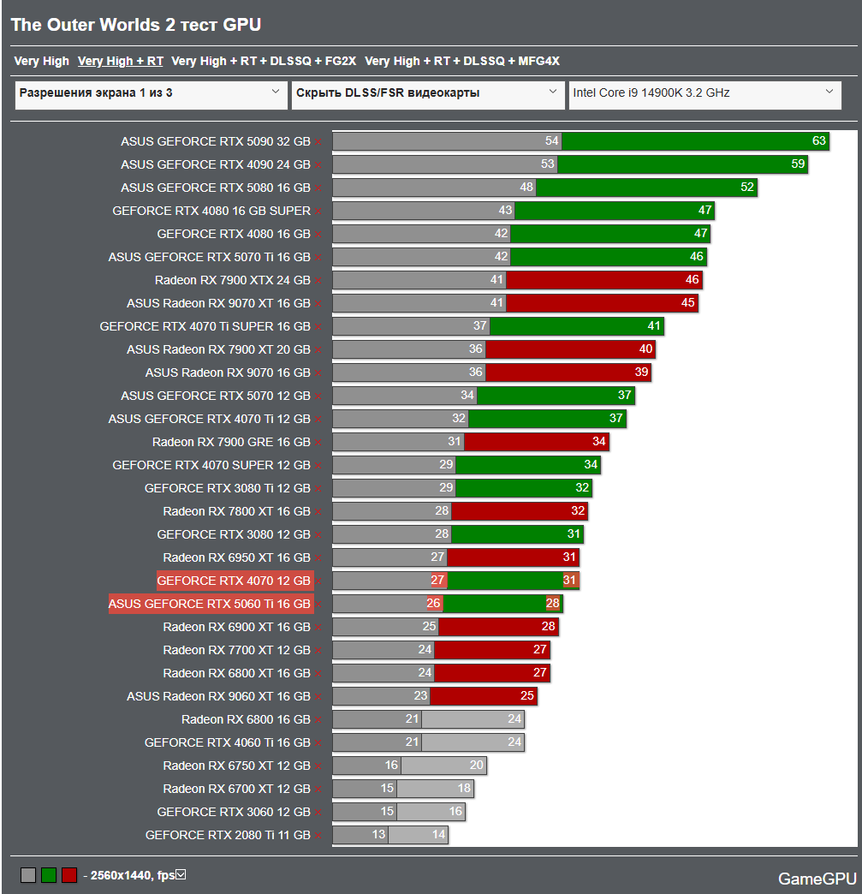Remove ASUS Radeon RX 9070 XT 16 GB via red x
The width and height of the screenshot is (862, 894).
click(x=318, y=304)
